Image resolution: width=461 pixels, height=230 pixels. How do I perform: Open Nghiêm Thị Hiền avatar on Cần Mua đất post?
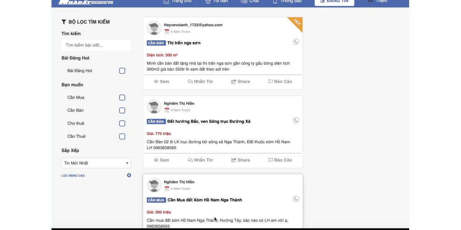click(x=154, y=185)
